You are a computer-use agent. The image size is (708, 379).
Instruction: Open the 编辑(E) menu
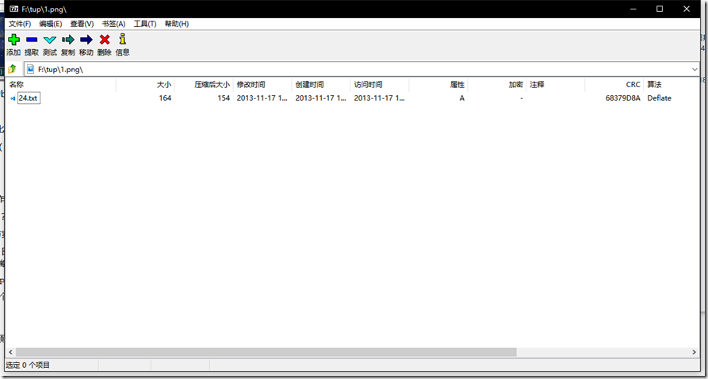pyautogui.click(x=51, y=24)
